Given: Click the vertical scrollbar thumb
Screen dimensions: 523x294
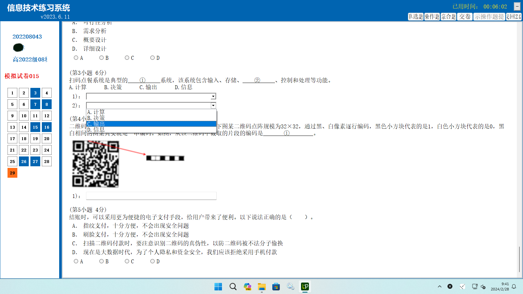Looking at the screenshot, I should 519,259.
